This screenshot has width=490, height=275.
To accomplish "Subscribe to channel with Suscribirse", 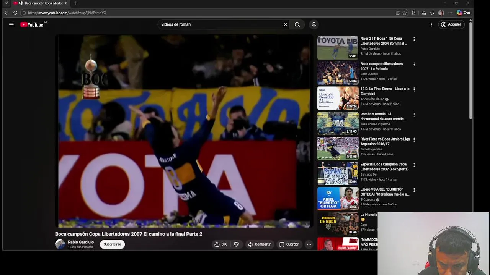I will 112,244.
